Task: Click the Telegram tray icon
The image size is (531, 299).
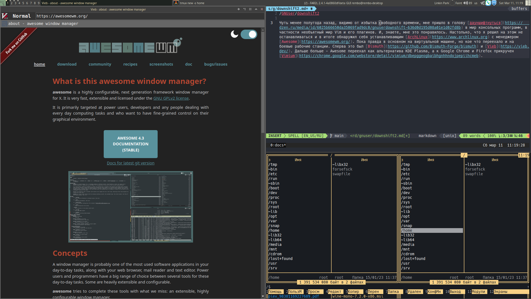Action: tap(482, 3)
